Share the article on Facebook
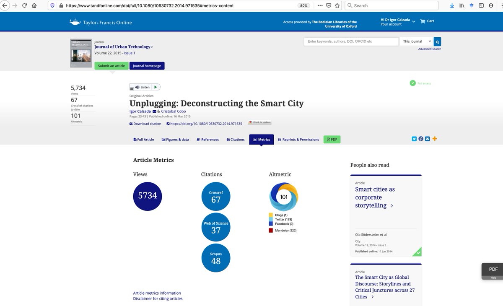 [421, 139]
